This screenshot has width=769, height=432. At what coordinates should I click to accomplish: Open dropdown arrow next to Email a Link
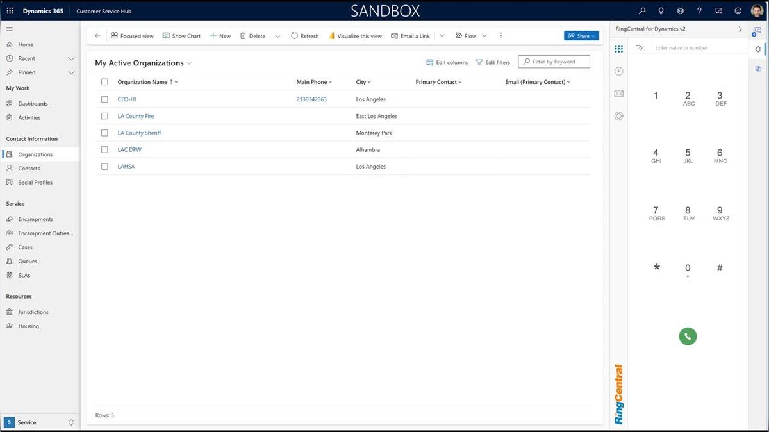[442, 36]
